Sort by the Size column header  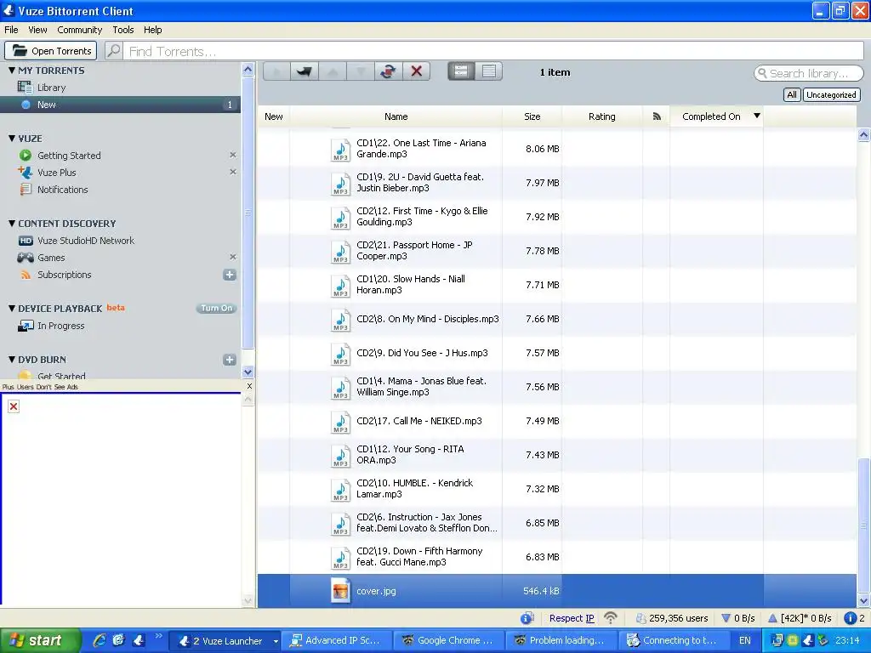click(532, 116)
